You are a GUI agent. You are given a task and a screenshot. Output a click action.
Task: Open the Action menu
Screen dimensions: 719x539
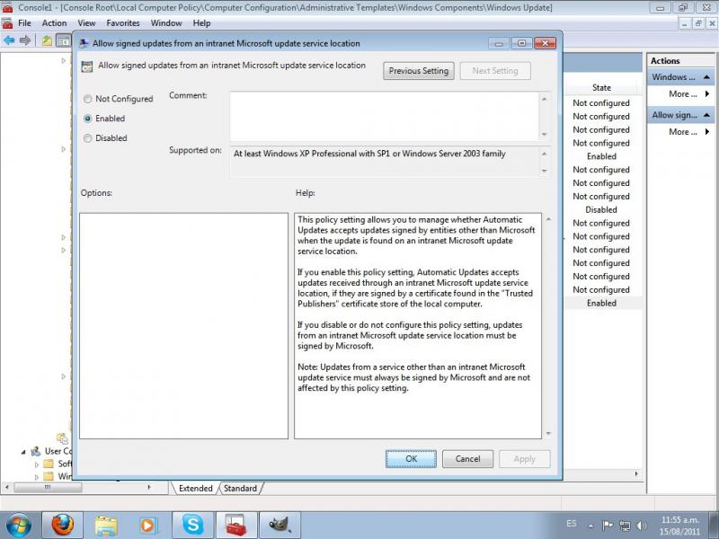[54, 23]
